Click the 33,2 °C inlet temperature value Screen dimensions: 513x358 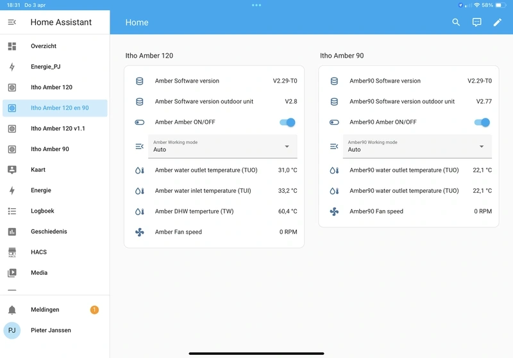point(287,191)
